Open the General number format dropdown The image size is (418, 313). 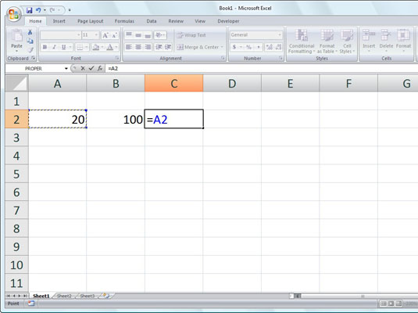[280, 35]
